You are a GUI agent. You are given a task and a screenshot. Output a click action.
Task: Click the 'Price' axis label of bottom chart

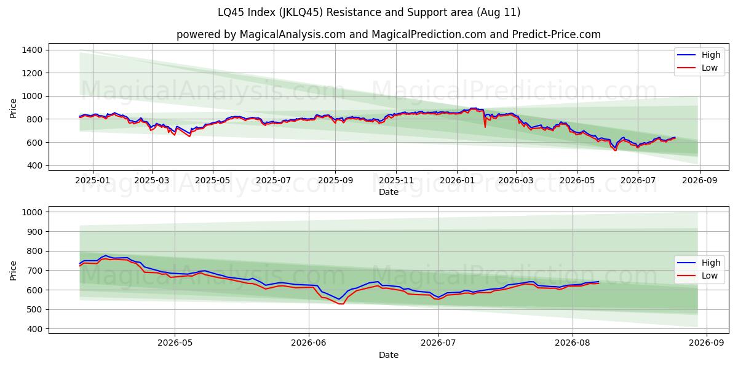click(14, 271)
